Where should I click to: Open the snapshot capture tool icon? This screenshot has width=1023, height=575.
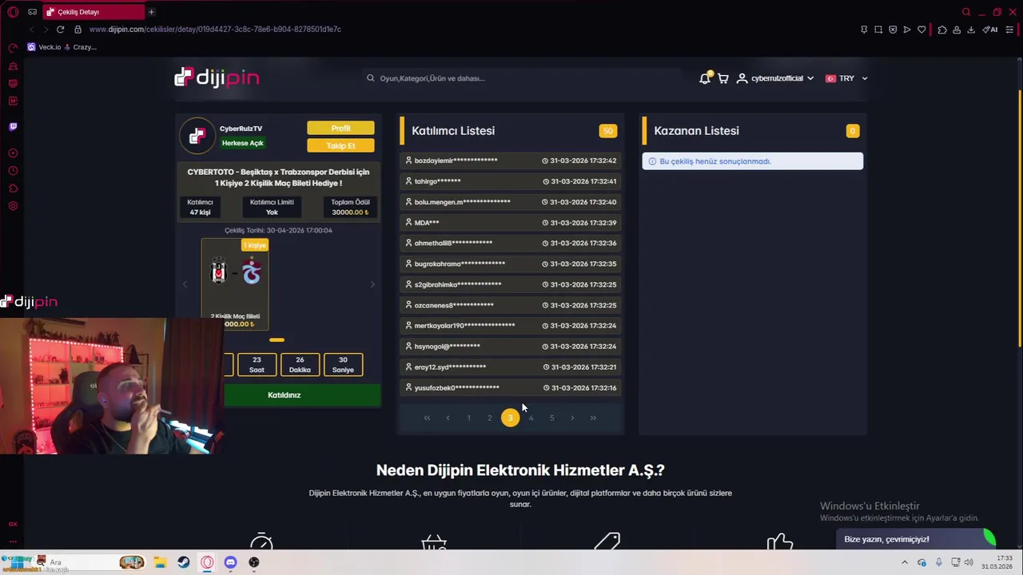[878, 30]
